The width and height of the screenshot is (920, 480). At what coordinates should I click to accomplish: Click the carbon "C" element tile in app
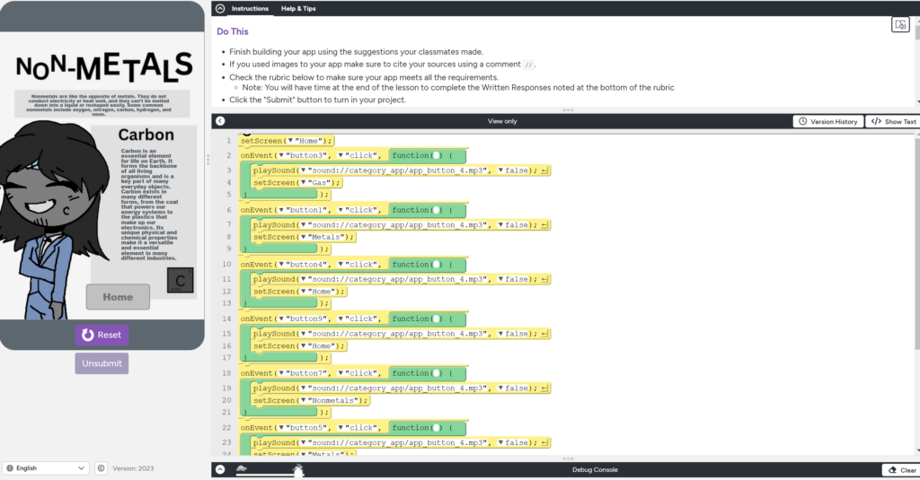[x=180, y=281]
